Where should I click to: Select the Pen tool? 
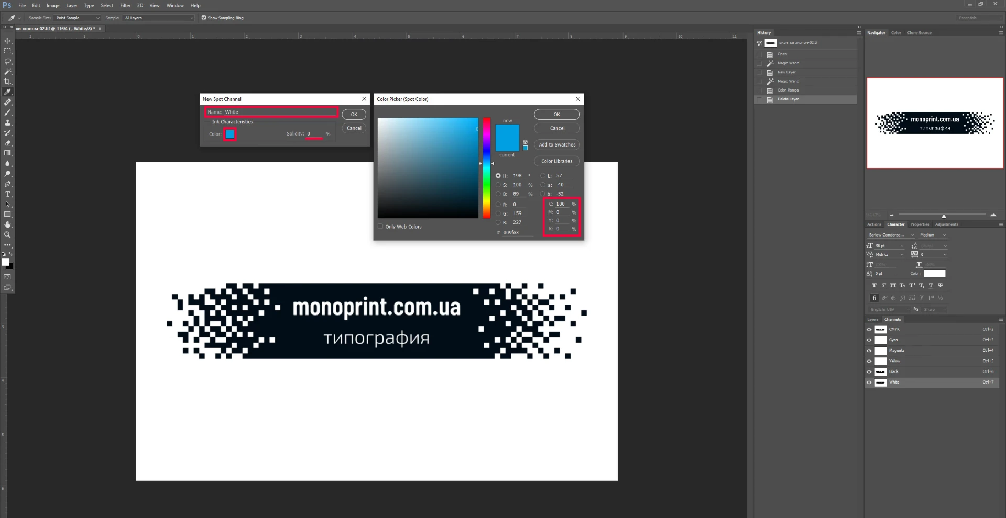pyautogui.click(x=7, y=184)
